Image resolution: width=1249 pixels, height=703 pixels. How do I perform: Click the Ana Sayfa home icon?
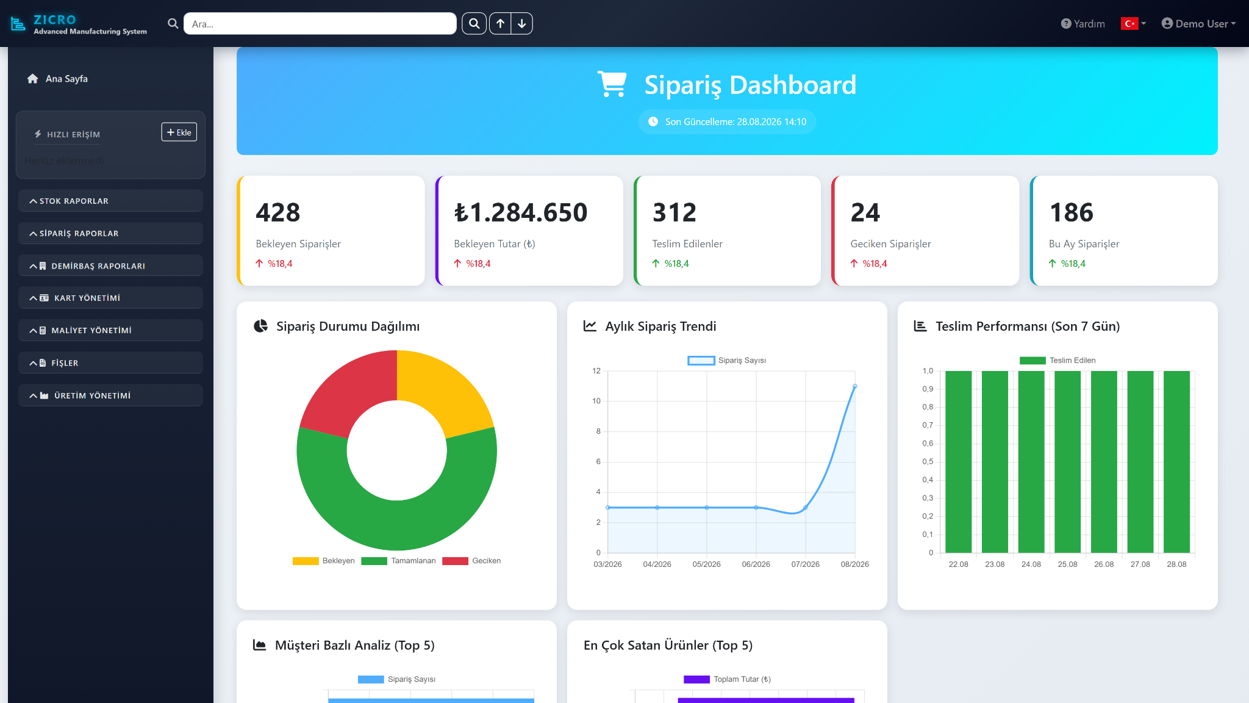(x=33, y=79)
